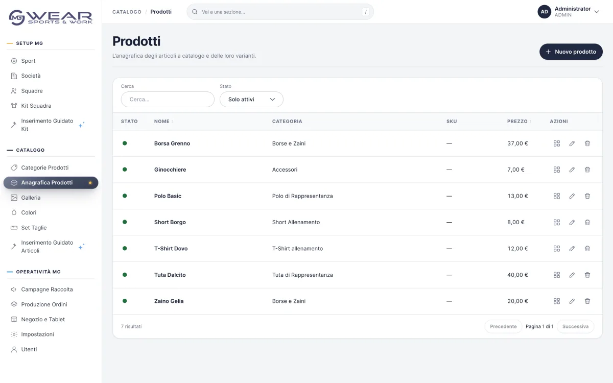The width and height of the screenshot is (613, 383).
Task: Delete the Polo Basic product
Action: click(x=587, y=196)
